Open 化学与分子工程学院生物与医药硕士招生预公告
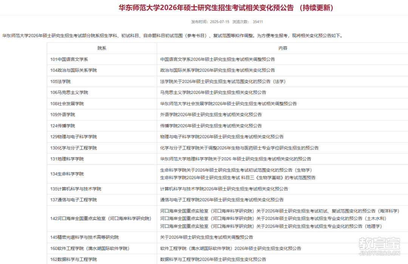The image size is (408, 264). 239,147
